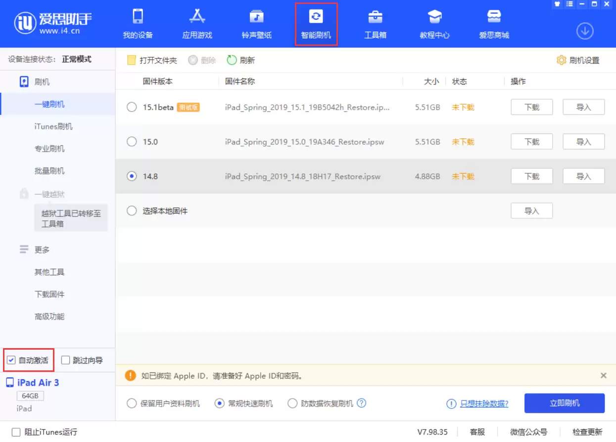Click 检查更新 to check updates
Image resolution: width=616 pixels, height=442 pixels.
point(587,432)
